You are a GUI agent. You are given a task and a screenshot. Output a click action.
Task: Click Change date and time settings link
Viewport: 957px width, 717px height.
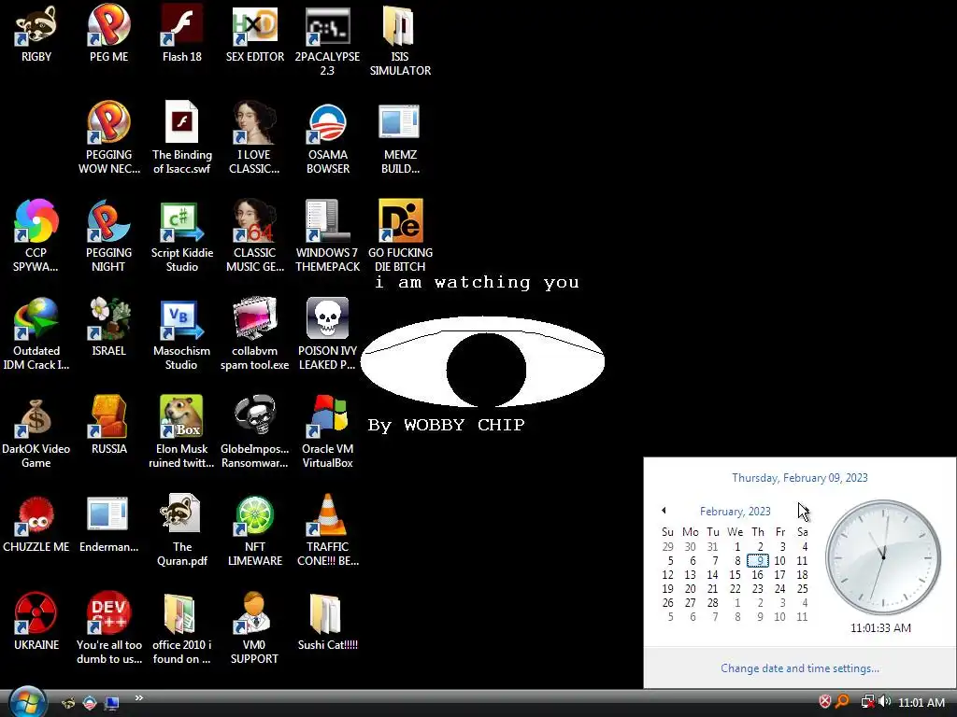click(800, 668)
